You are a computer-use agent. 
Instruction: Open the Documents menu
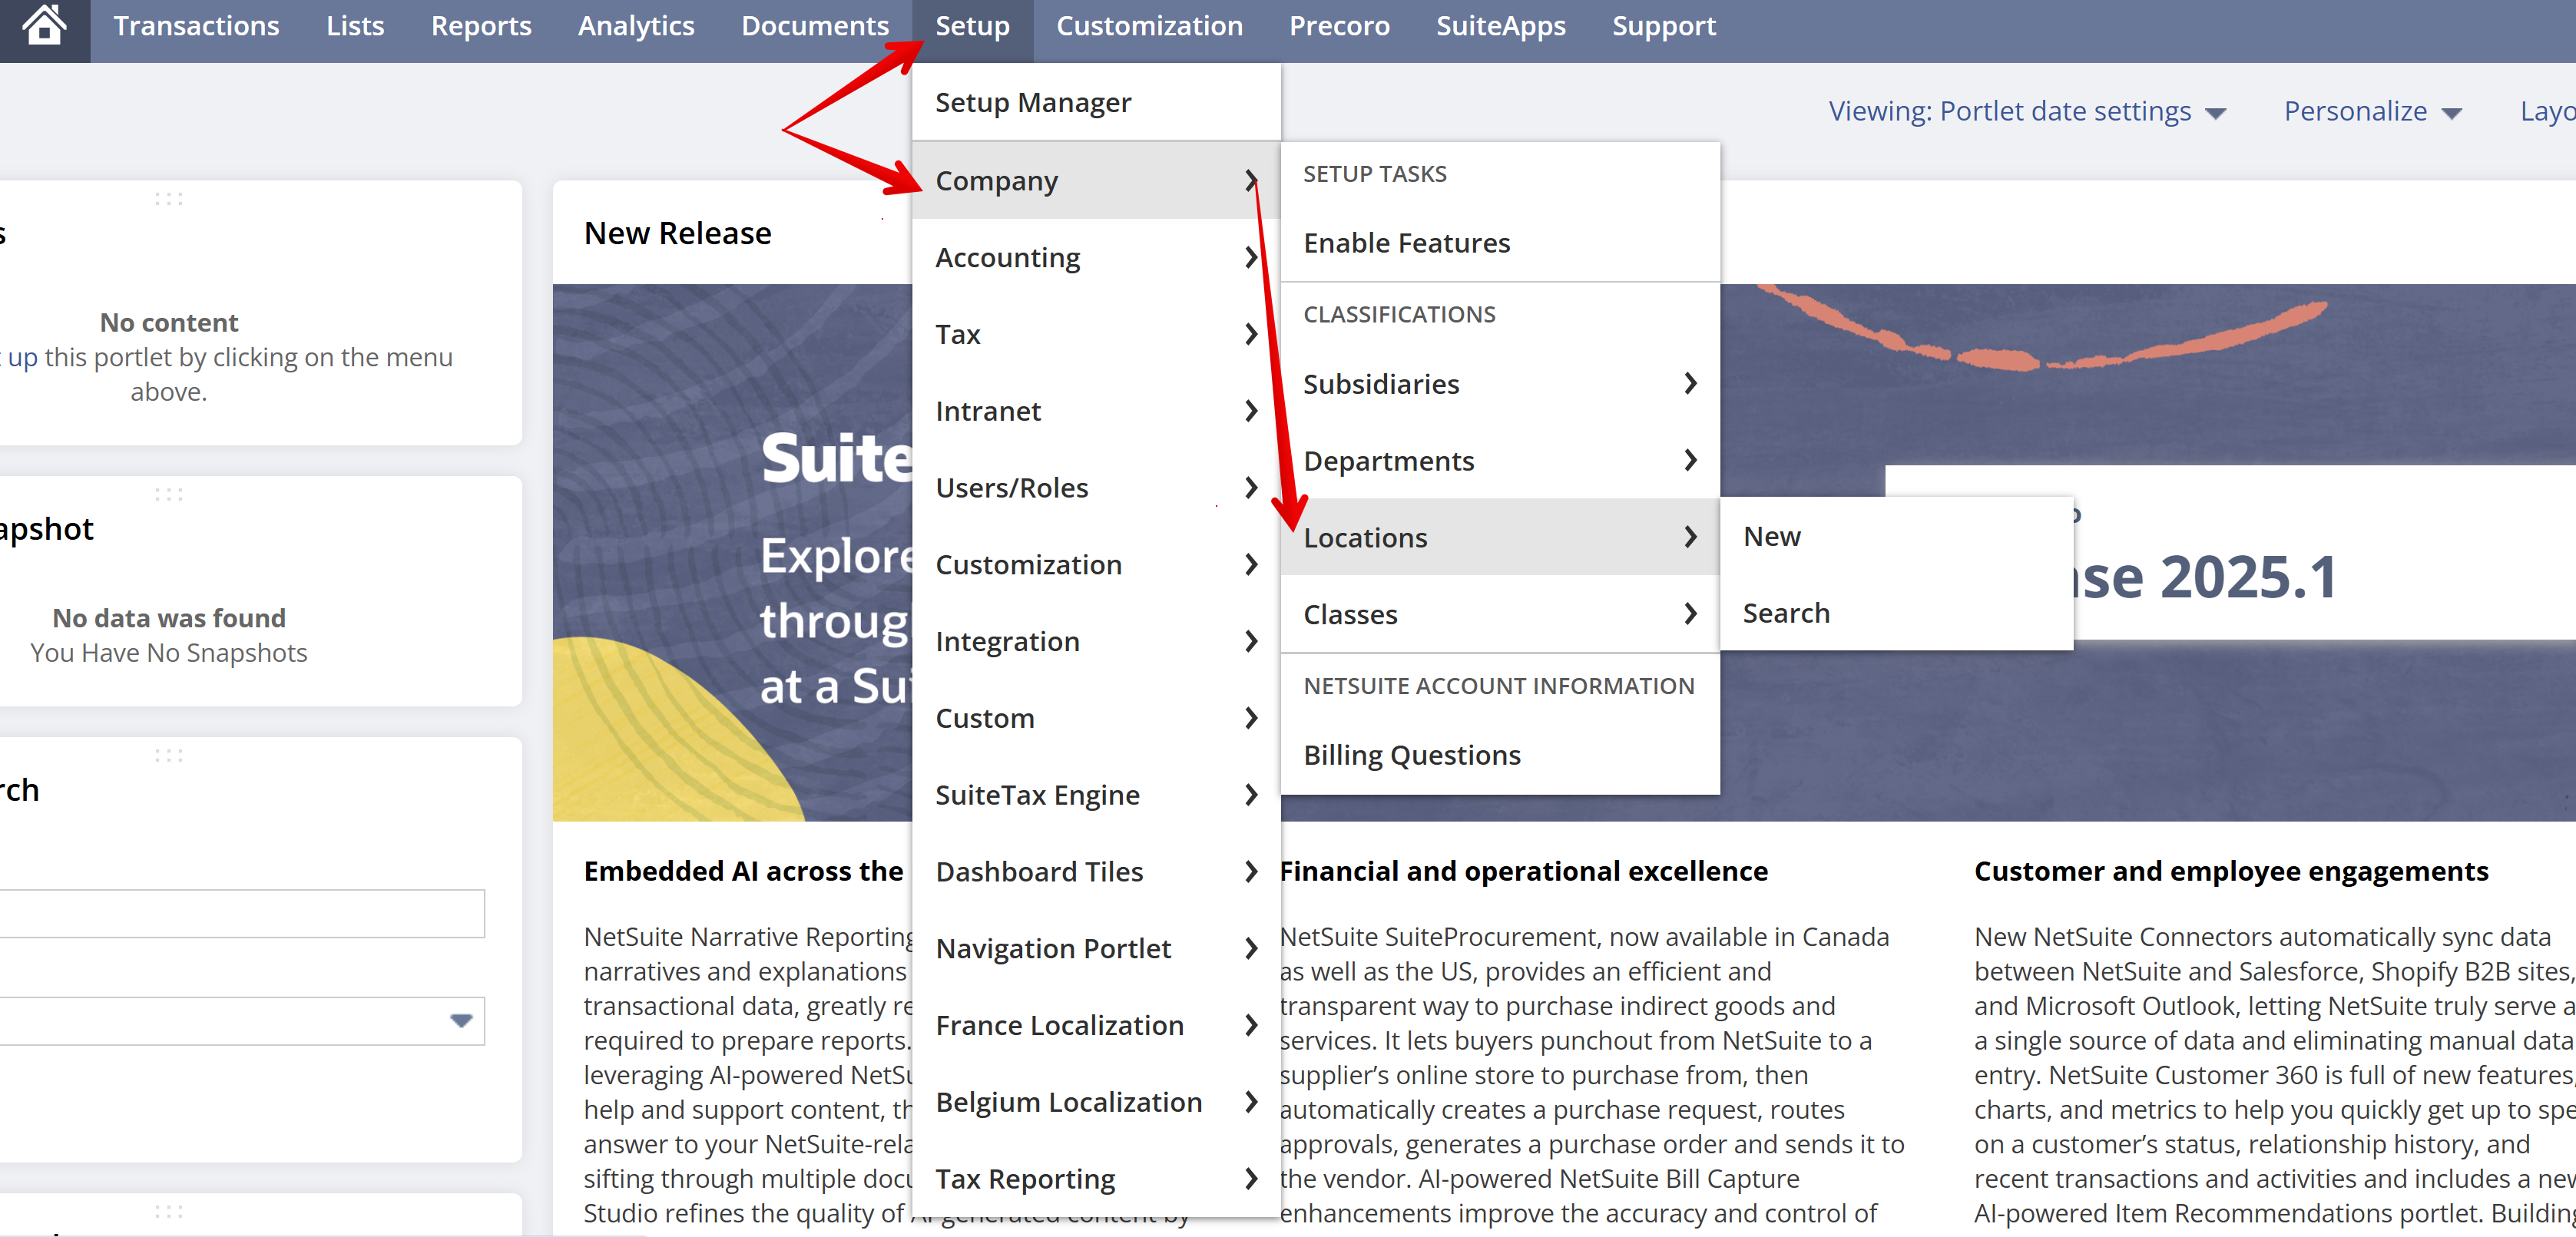point(815,26)
